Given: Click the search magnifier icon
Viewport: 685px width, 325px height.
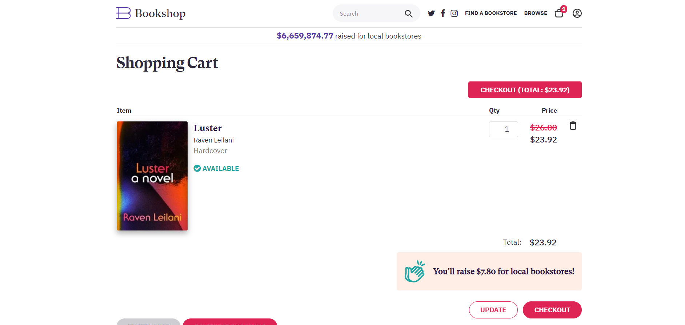Looking at the screenshot, I should [x=408, y=13].
